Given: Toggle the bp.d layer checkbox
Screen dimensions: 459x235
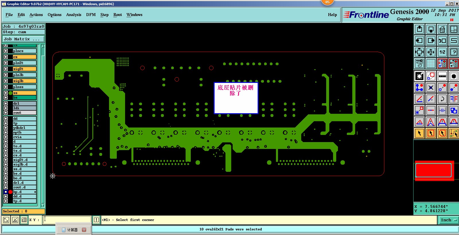Looking at the screenshot, I should (x=6, y=192).
